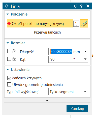Open the Linia dialog settings gear

(7, 6)
